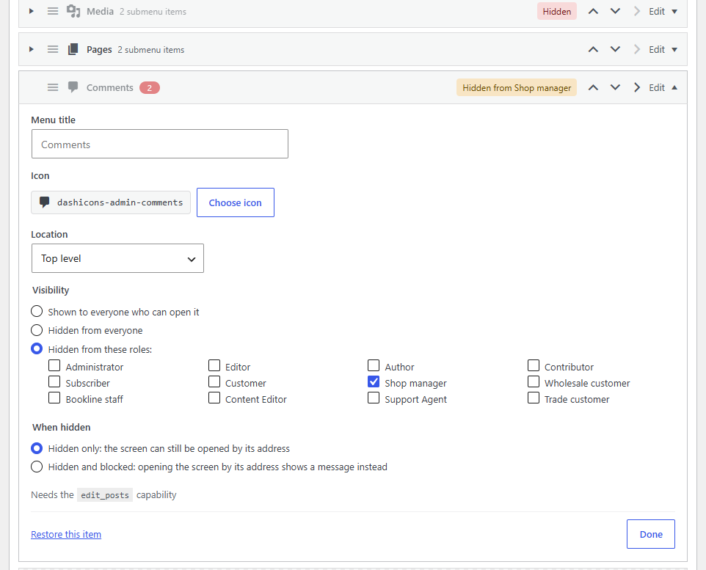This screenshot has width=706, height=570.
Task: Select Shown to everyone who can open it
Action: pyautogui.click(x=37, y=312)
